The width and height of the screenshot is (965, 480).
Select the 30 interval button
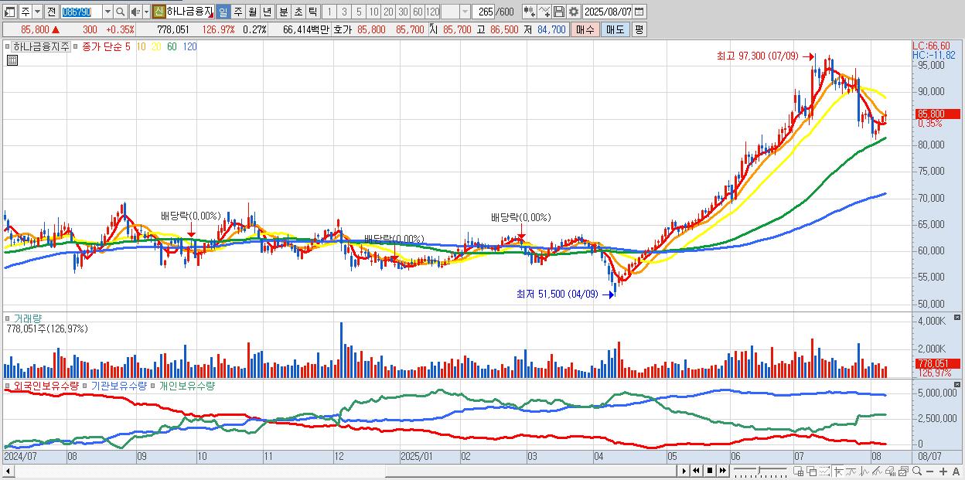tap(403, 12)
